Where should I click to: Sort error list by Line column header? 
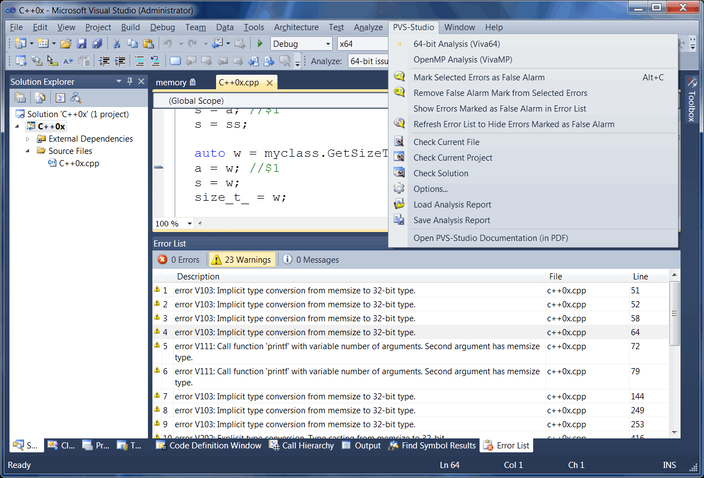(649, 276)
